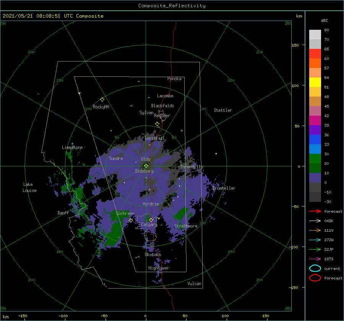The height and width of the screenshot is (321, 344).
Task: Click the 2021/05/21 08:08:51 UTC timestamp
Action: click(x=37, y=16)
